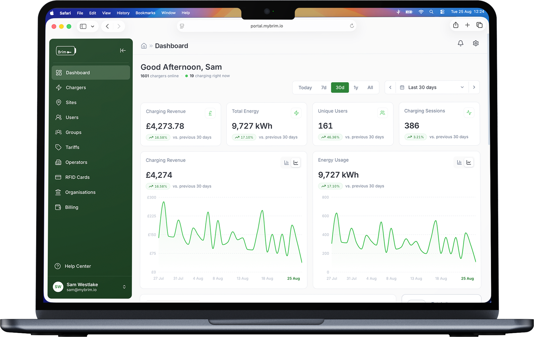Open the Safari History menu
This screenshot has width=534, height=337.
(123, 13)
